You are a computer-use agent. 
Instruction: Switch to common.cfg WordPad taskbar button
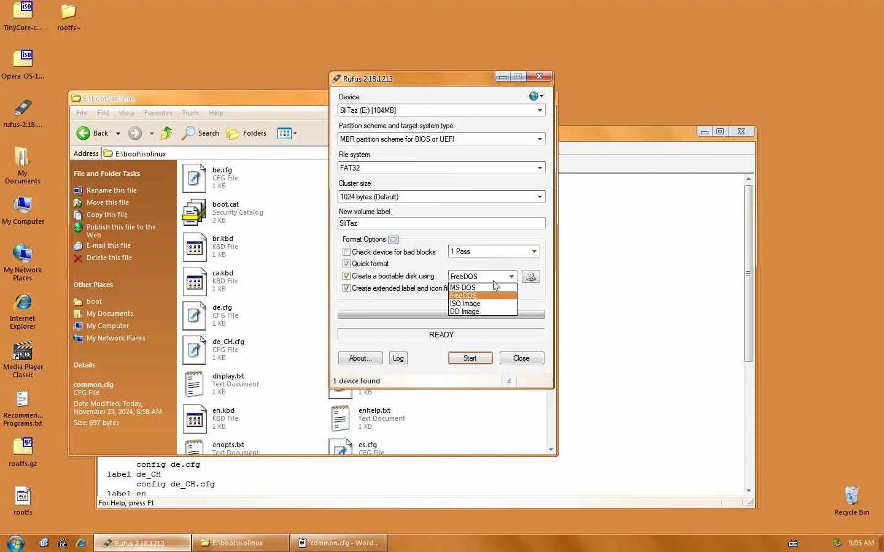pyautogui.click(x=339, y=543)
